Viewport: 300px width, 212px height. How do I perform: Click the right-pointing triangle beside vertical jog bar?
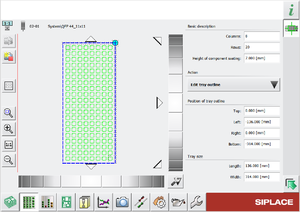click(x=160, y=102)
